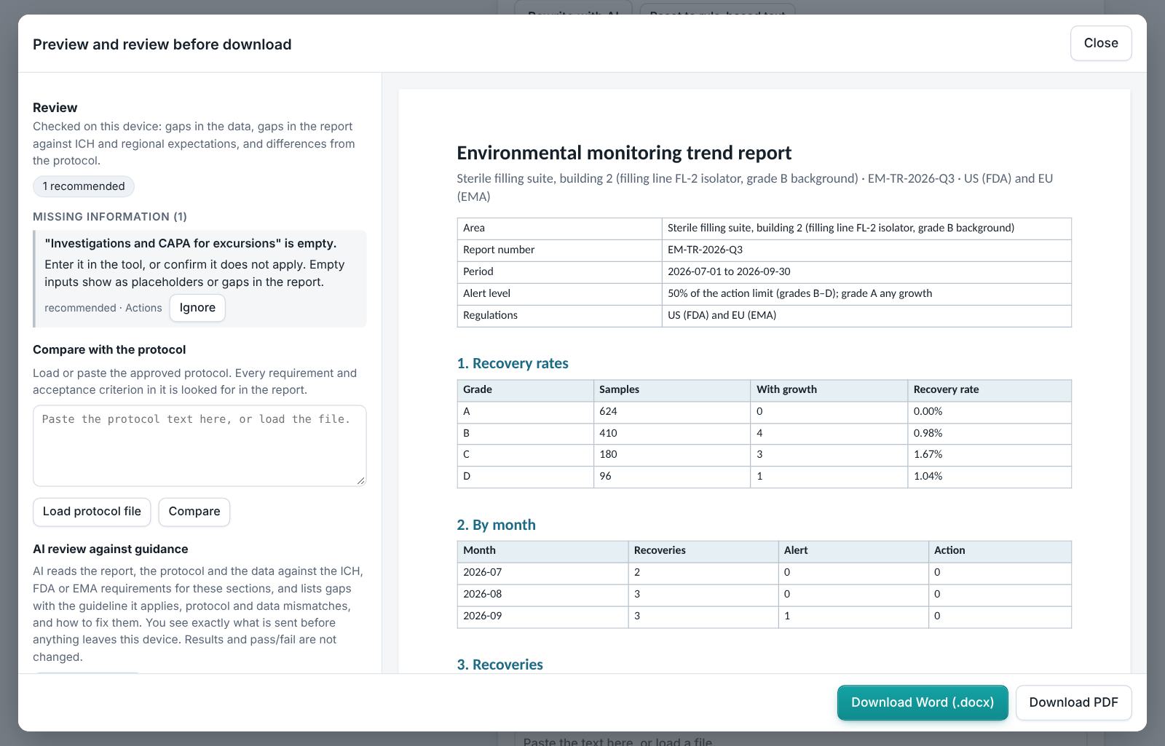1165x746 pixels.
Task: Run Compare against the protocol
Action: (x=194, y=512)
